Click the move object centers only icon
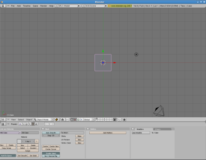This screenshot has height=160, width=206. [67, 120]
